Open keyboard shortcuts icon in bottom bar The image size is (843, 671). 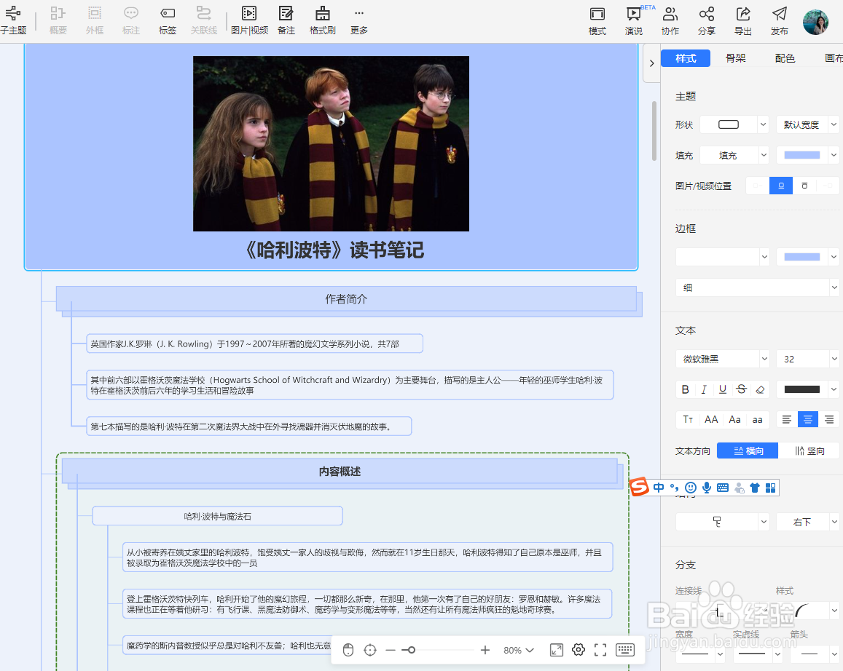(624, 650)
